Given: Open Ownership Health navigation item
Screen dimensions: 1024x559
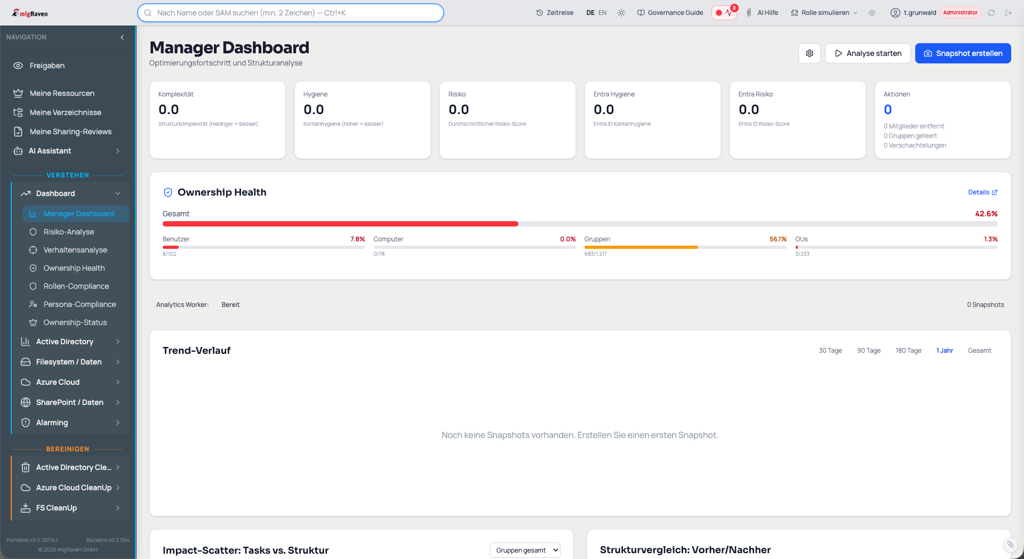Looking at the screenshot, I should click(74, 268).
